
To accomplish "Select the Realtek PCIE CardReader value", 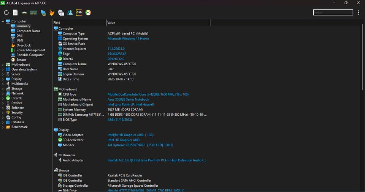I will pos(125,176).
